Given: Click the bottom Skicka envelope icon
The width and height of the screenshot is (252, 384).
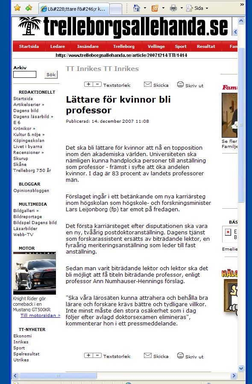Looking at the screenshot, I should (x=148, y=355).
